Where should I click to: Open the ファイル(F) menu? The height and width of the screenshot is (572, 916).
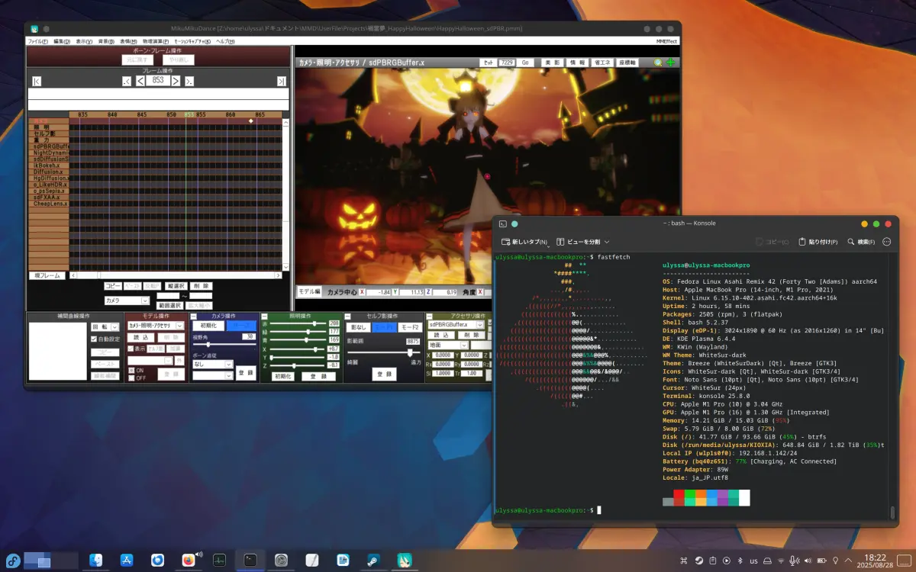tap(37, 41)
